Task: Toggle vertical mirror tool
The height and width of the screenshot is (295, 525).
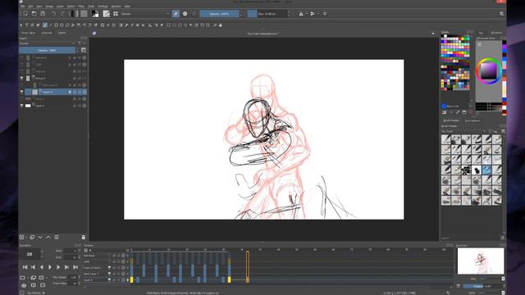Action: 312,14
